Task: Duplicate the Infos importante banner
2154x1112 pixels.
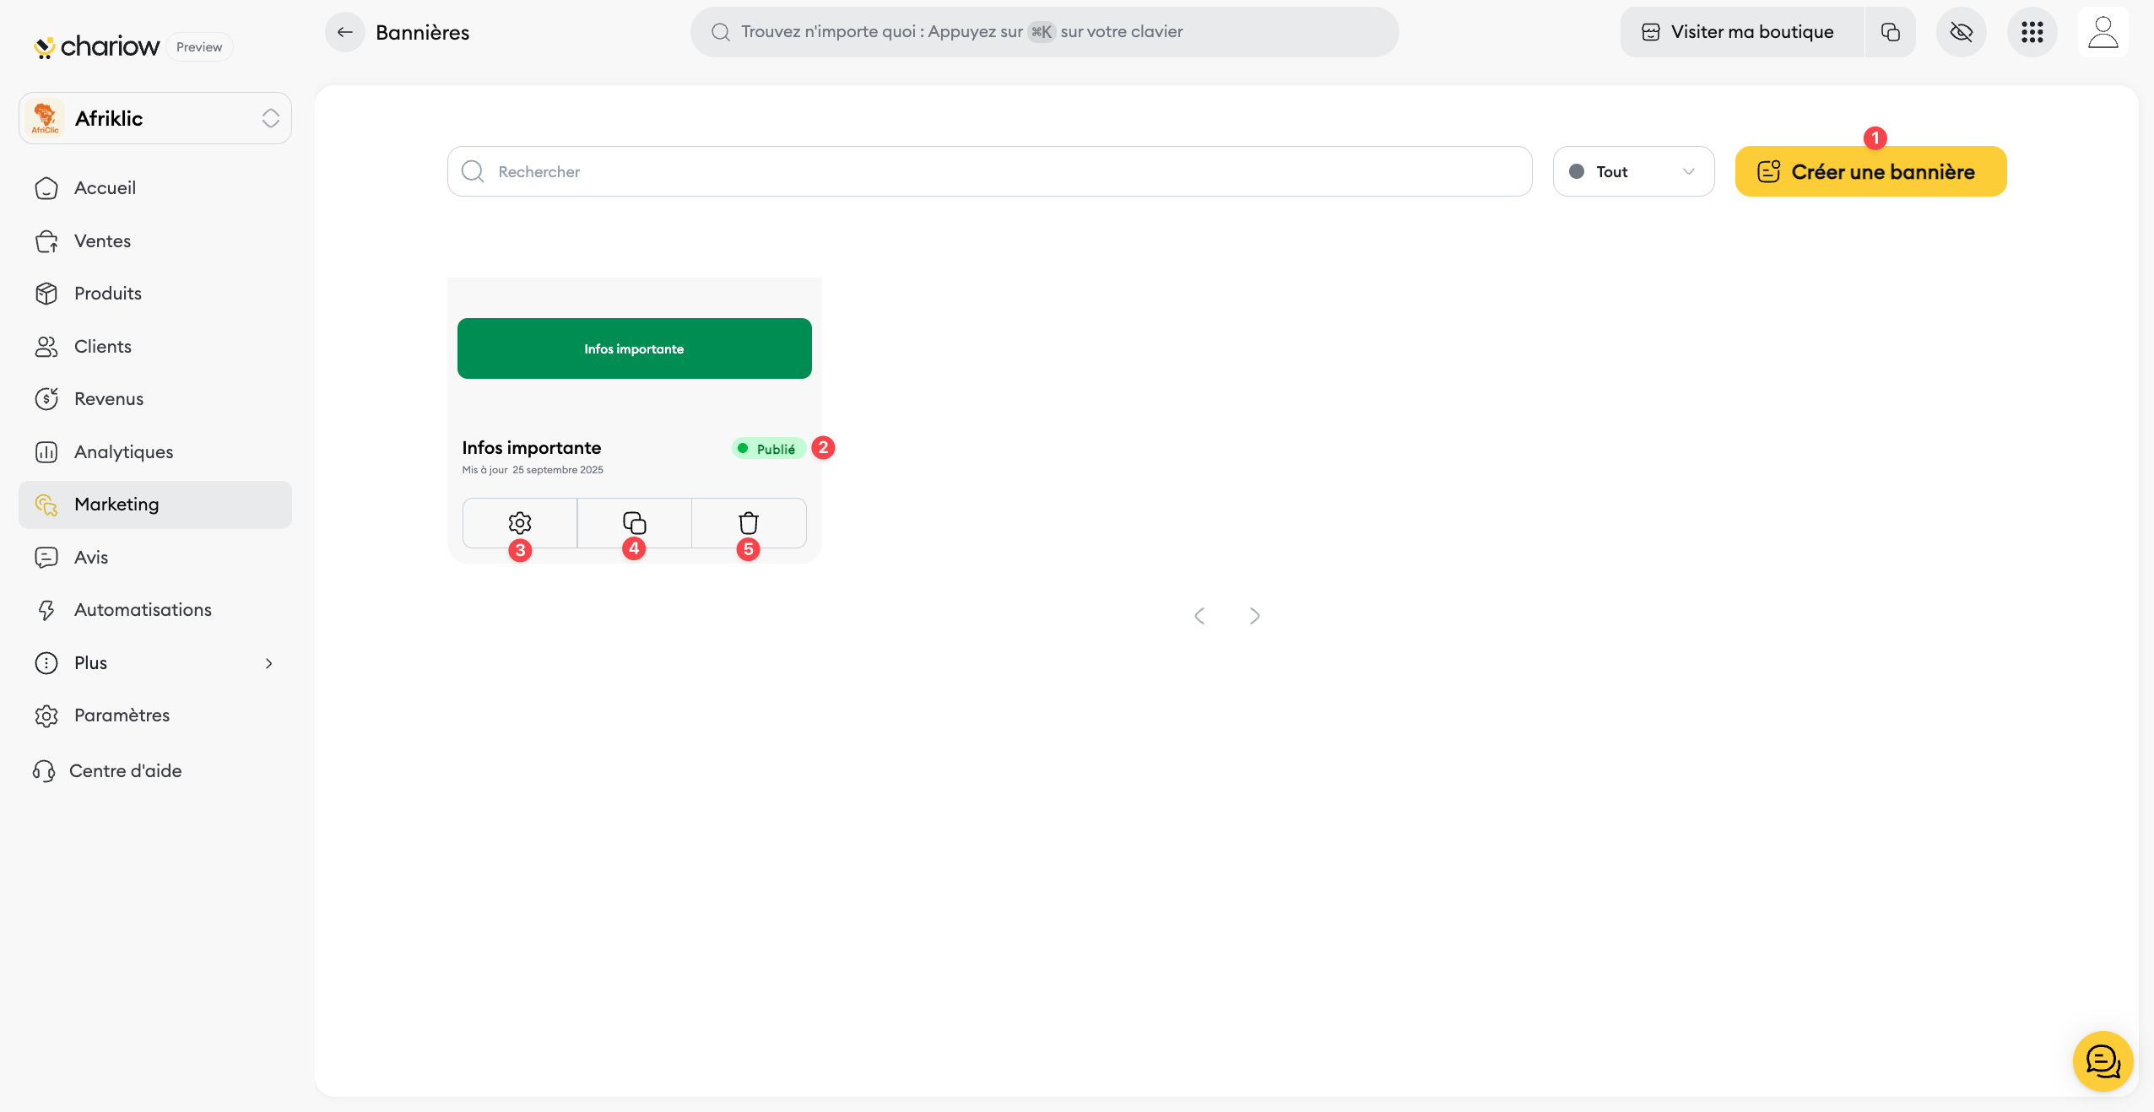Action: click(x=634, y=523)
